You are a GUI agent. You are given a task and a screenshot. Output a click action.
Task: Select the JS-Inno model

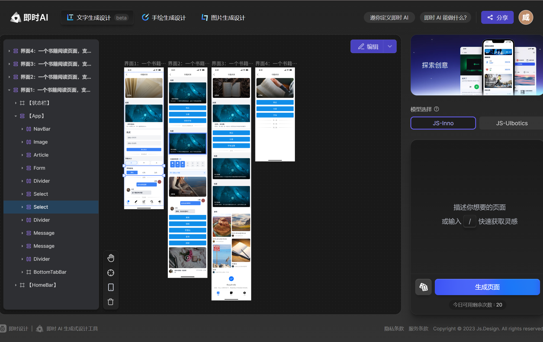[443, 123]
